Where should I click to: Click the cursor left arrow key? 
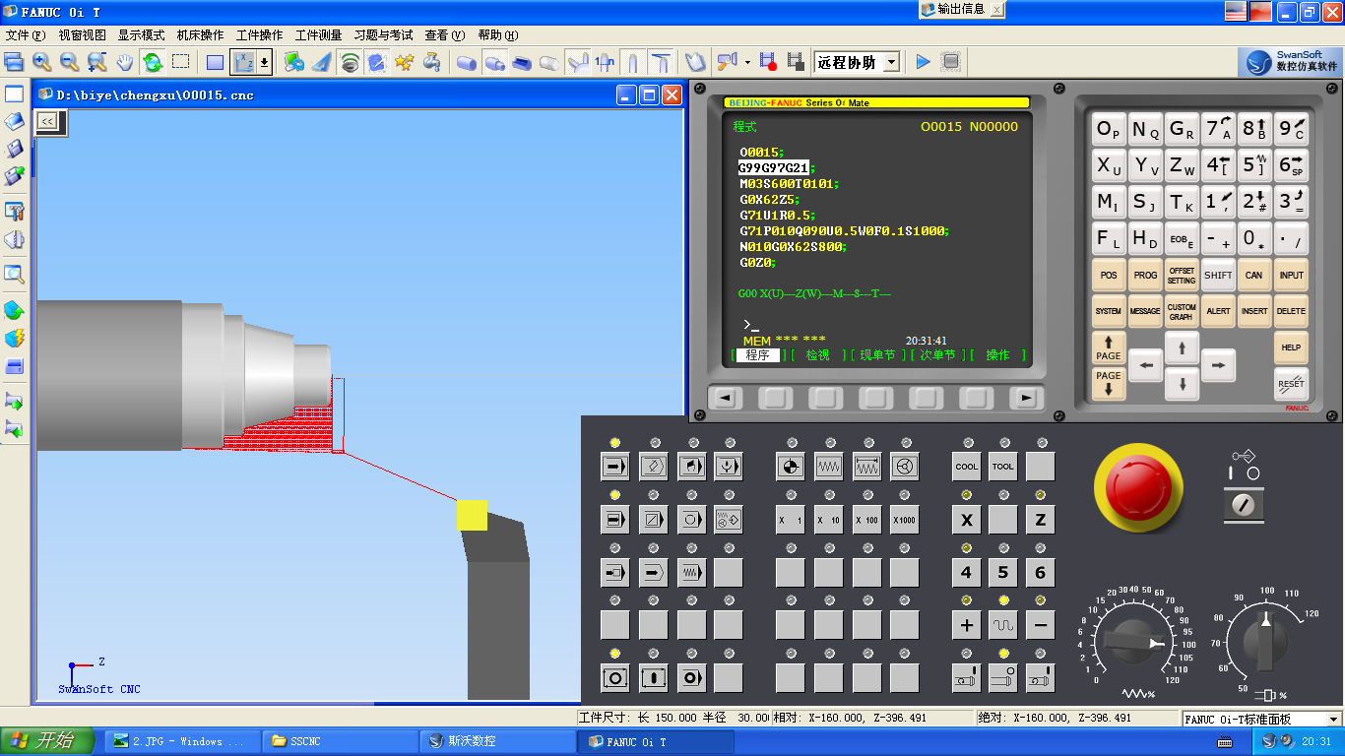(1145, 365)
